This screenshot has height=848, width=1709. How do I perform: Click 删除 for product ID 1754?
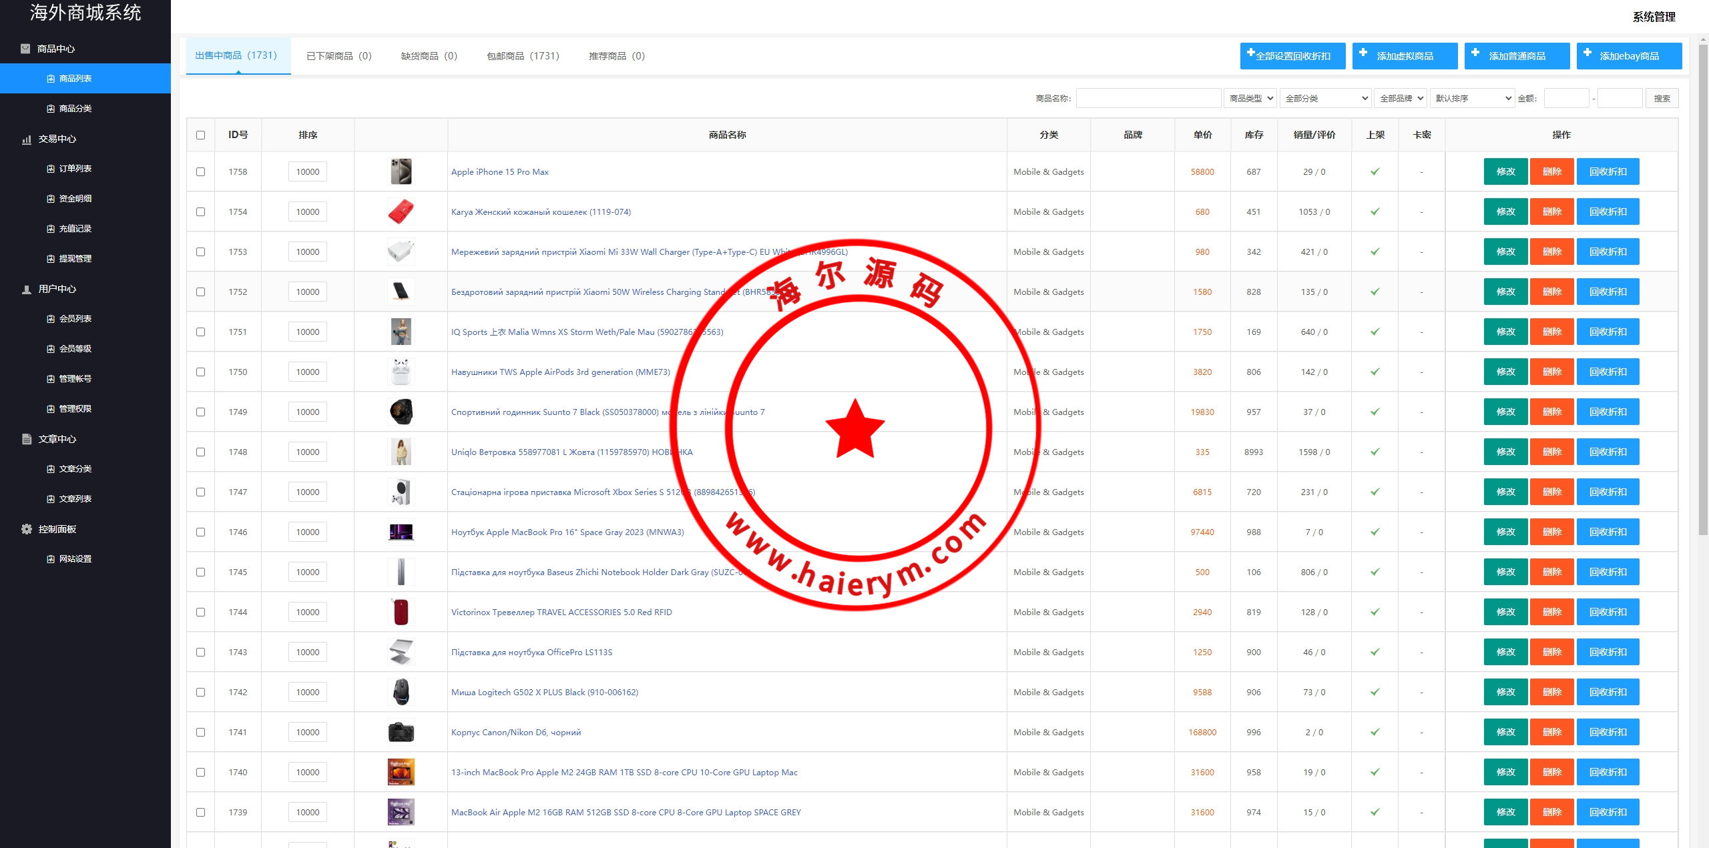(x=1551, y=211)
